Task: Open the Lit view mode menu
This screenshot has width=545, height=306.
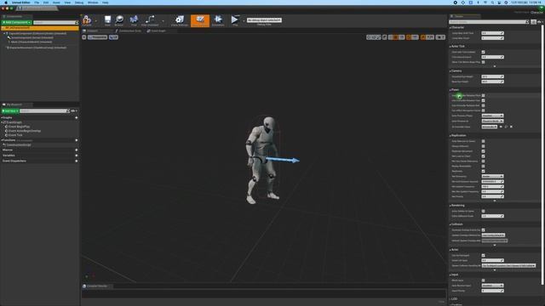Action: pyautogui.click(x=113, y=37)
